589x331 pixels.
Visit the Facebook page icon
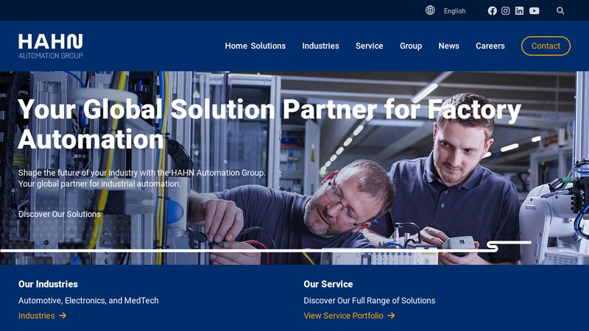492,11
